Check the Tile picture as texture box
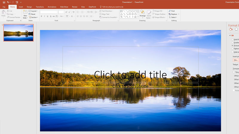239x134 pixels. 234,72
